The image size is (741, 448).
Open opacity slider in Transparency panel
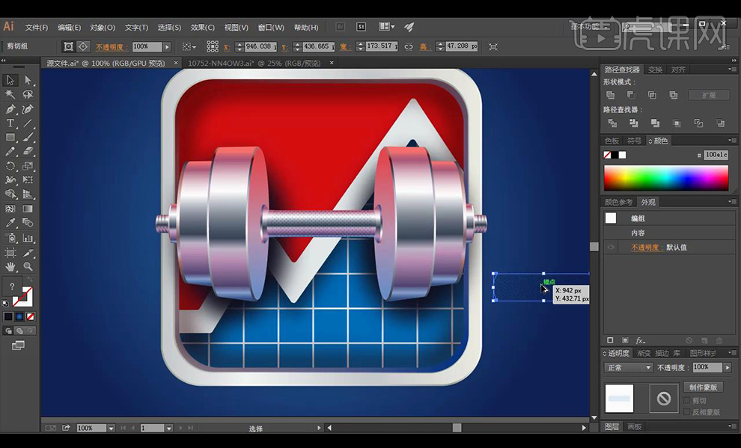pos(728,367)
